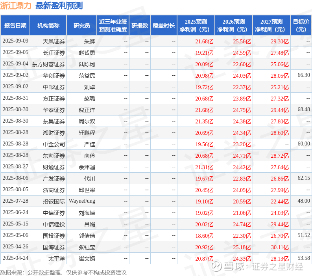This screenshot has height=276, width=312.
Task: Click the 覆盖时长 column header
Action: point(164,25)
